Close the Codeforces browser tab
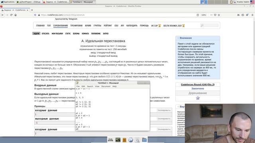Image resolution: width=255 pixels, height=143 pixels. point(27,10)
